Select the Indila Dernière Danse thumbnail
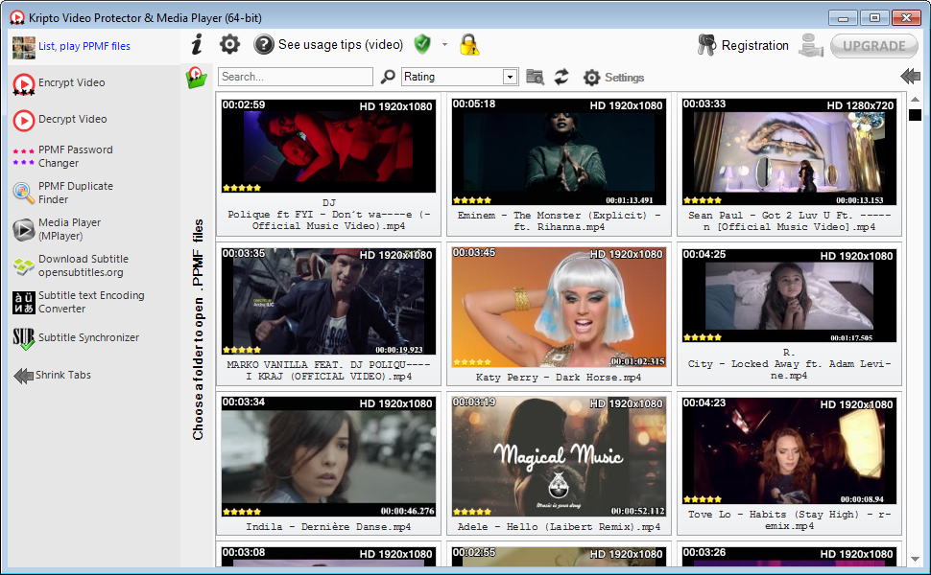The image size is (931, 575). (x=328, y=456)
